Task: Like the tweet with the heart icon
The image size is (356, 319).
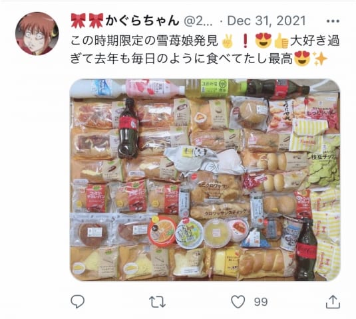Action: coord(238,302)
